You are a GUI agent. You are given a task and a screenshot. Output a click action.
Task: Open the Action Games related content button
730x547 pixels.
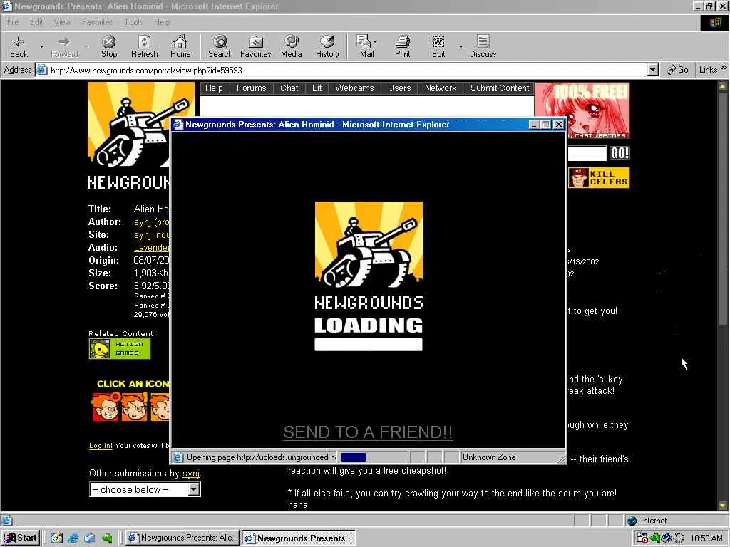(120, 348)
